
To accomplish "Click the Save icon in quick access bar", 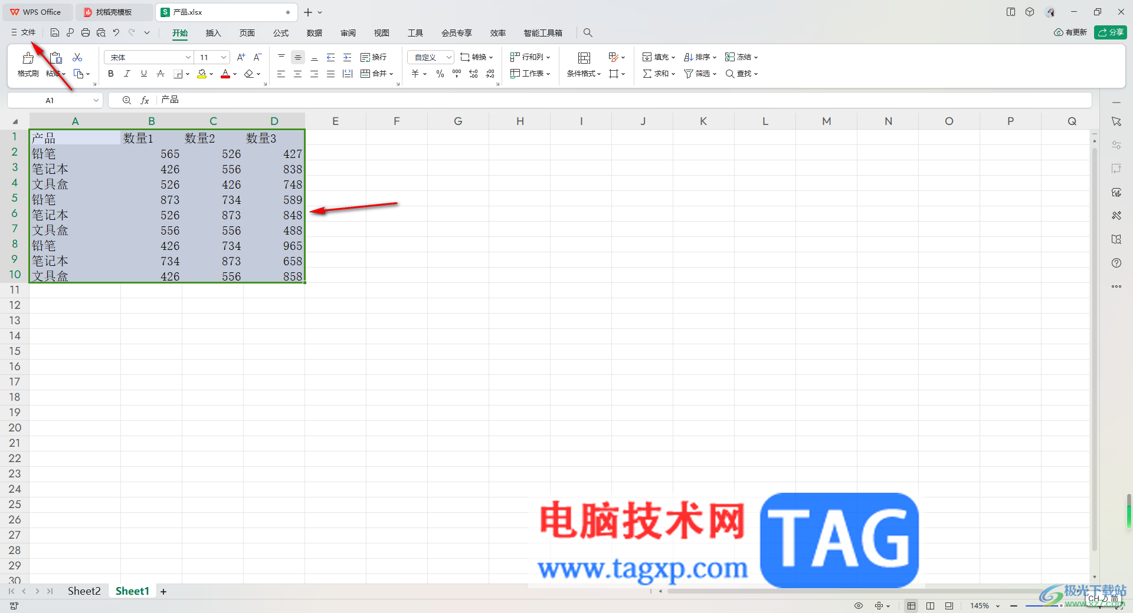I will pyautogui.click(x=55, y=33).
